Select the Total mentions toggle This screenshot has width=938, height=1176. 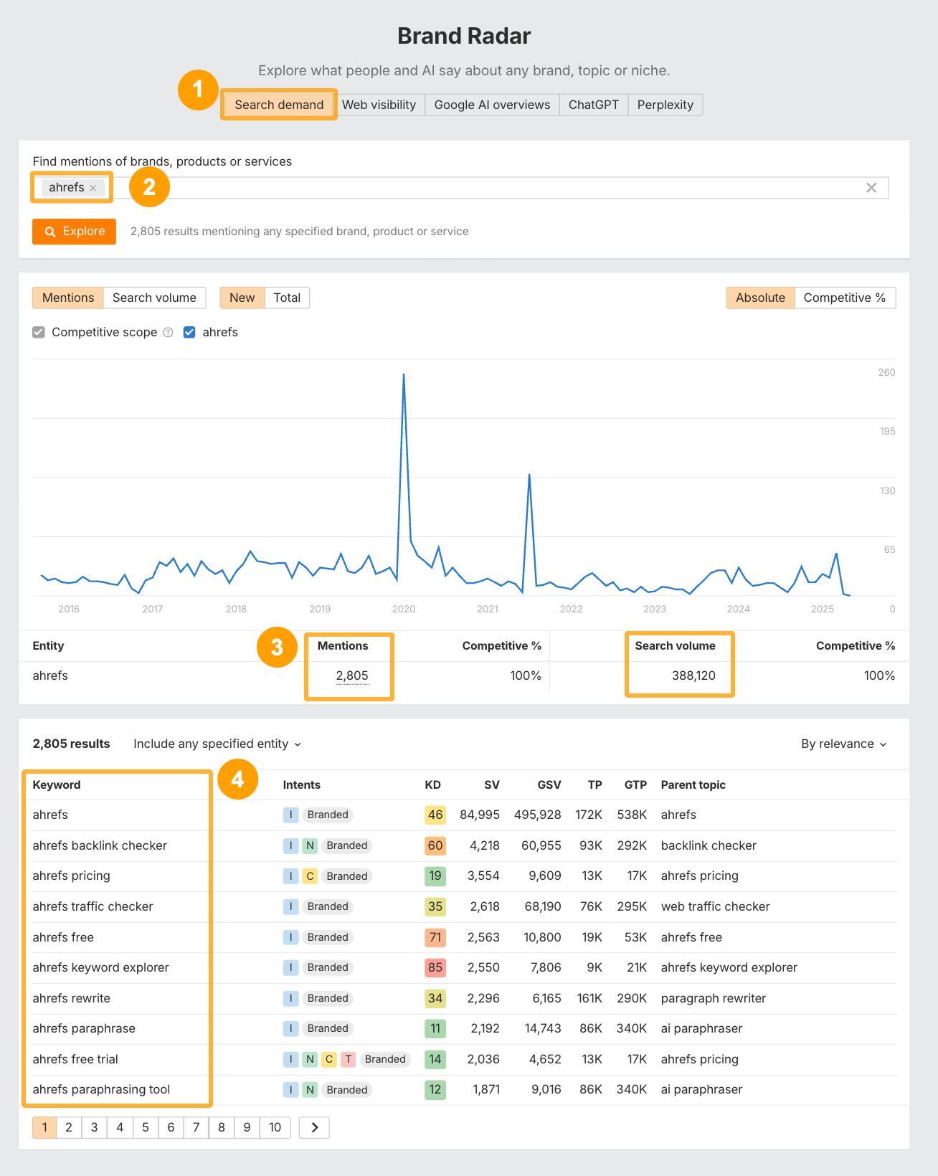pyautogui.click(x=287, y=298)
